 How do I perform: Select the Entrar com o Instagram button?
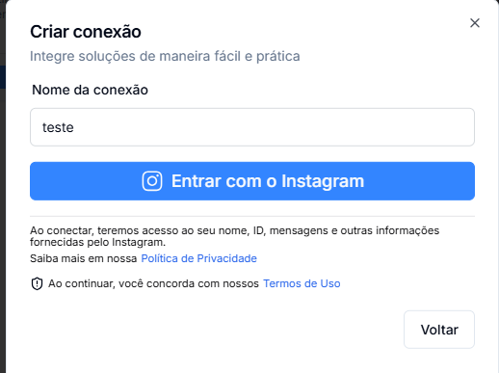pyautogui.click(x=252, y=181)
